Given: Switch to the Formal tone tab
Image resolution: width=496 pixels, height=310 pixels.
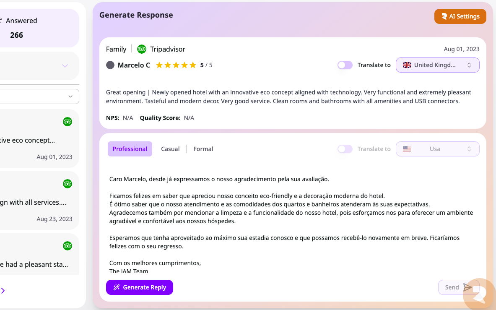Looking at the screenshot, I should pos(203,149).
